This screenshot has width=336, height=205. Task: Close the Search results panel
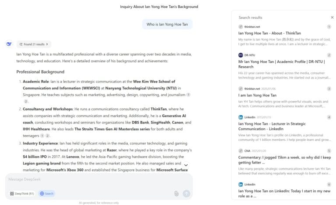pos(332,17)
